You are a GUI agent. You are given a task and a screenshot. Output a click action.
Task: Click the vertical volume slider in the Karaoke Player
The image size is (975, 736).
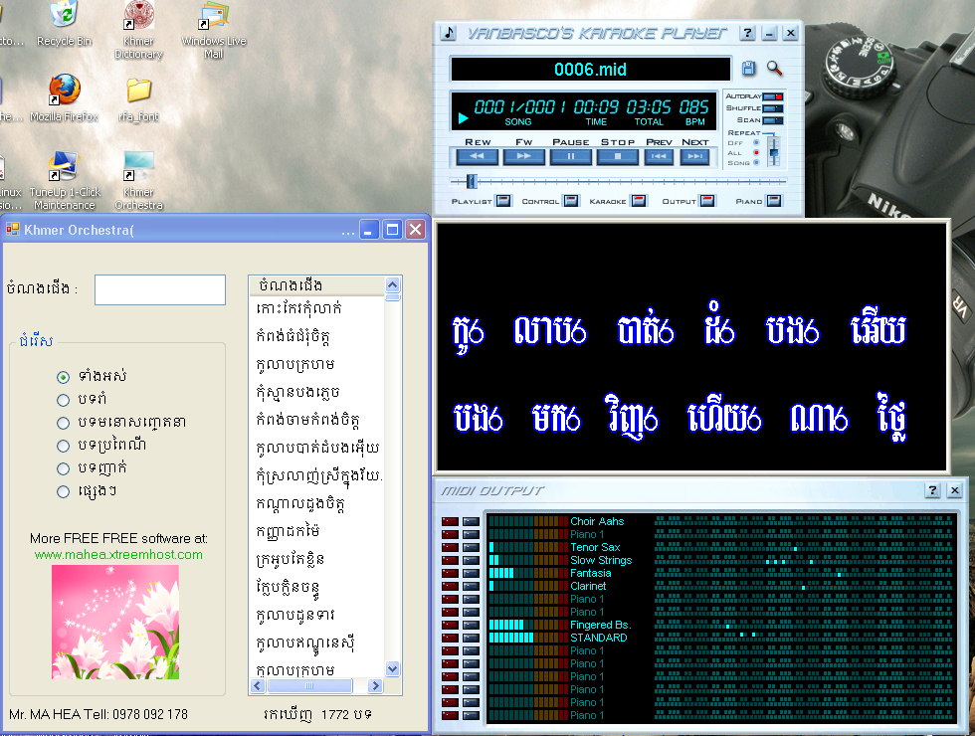point(774,151)
